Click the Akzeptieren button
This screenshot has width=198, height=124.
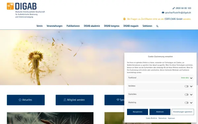click(x=138, y=112)
